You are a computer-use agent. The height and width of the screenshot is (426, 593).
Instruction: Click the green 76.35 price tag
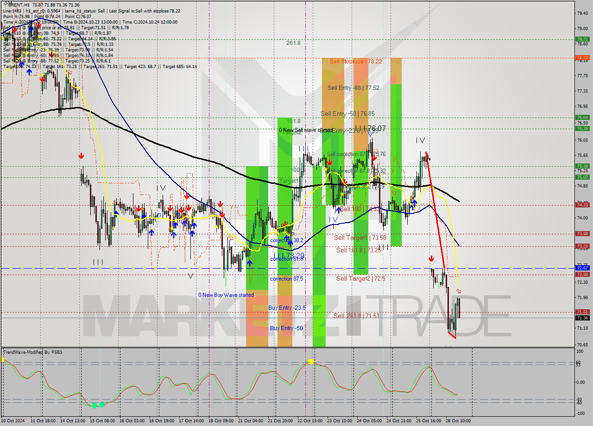[x=582, y=128]
